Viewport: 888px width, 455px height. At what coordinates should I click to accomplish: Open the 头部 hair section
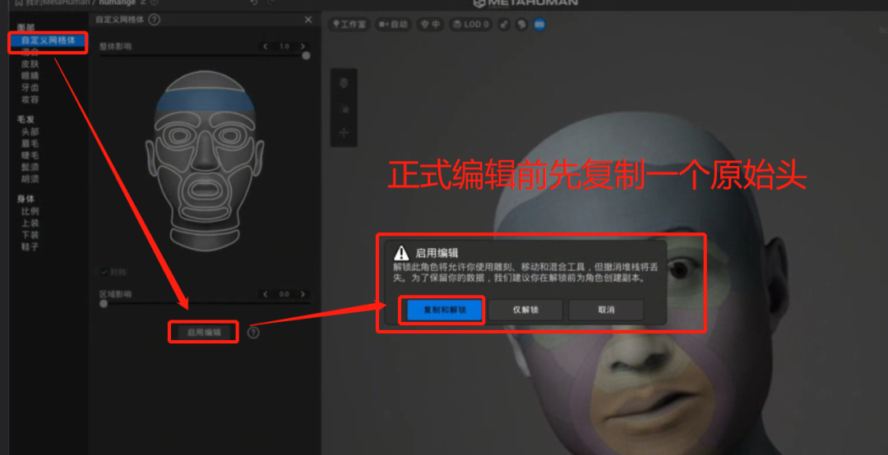point(30,132)
